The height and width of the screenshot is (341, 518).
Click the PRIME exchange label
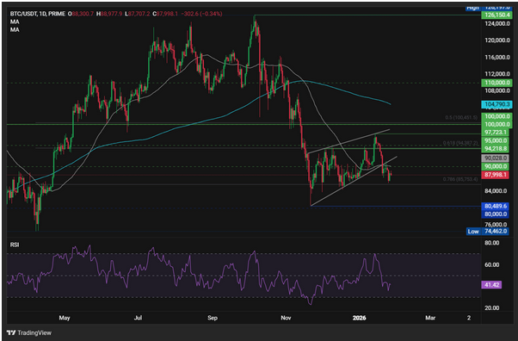tap(57, 14)
